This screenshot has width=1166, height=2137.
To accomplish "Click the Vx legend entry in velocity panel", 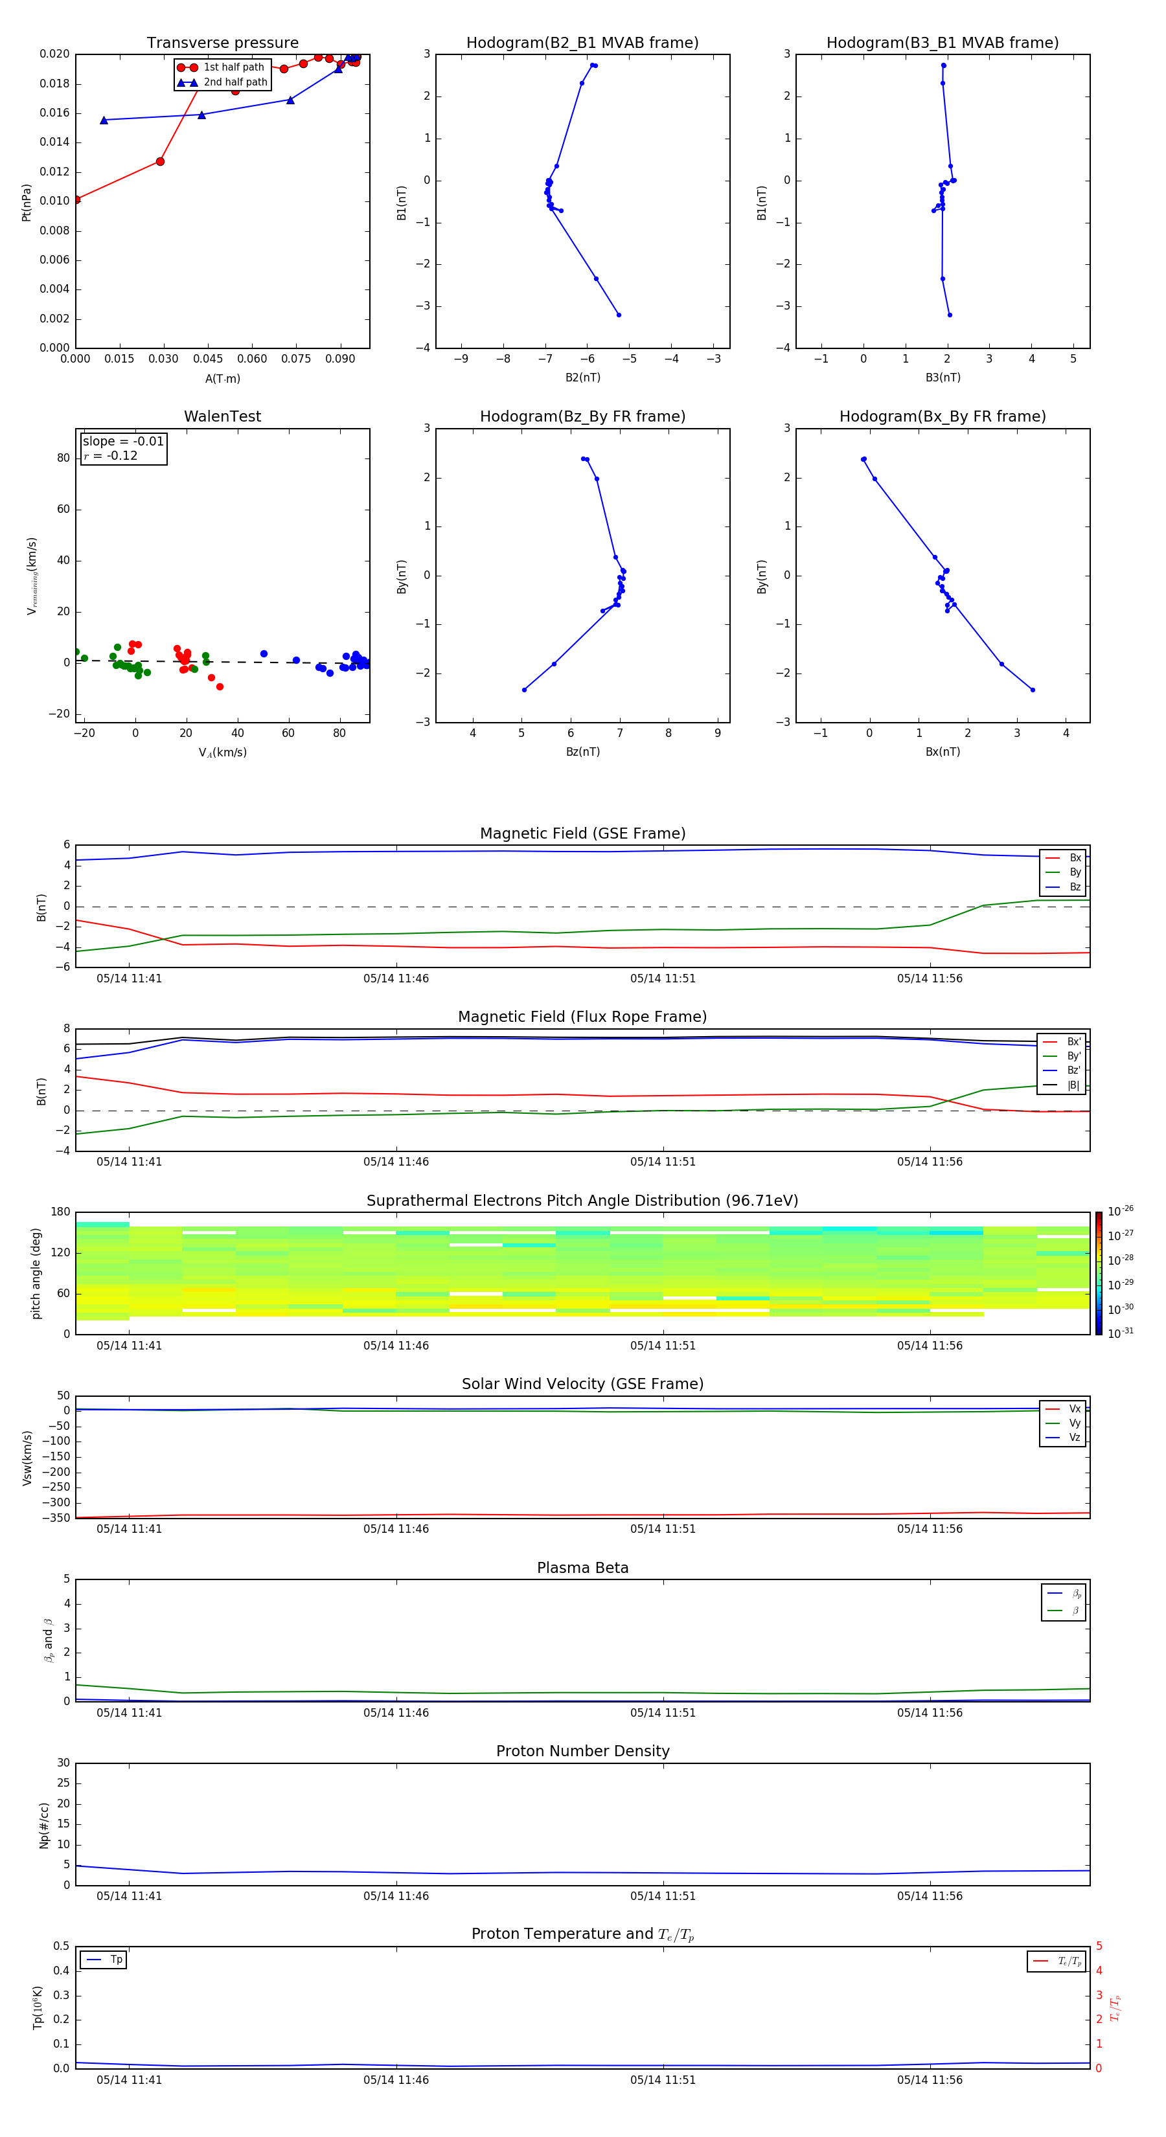I will click(1062, 1408).
